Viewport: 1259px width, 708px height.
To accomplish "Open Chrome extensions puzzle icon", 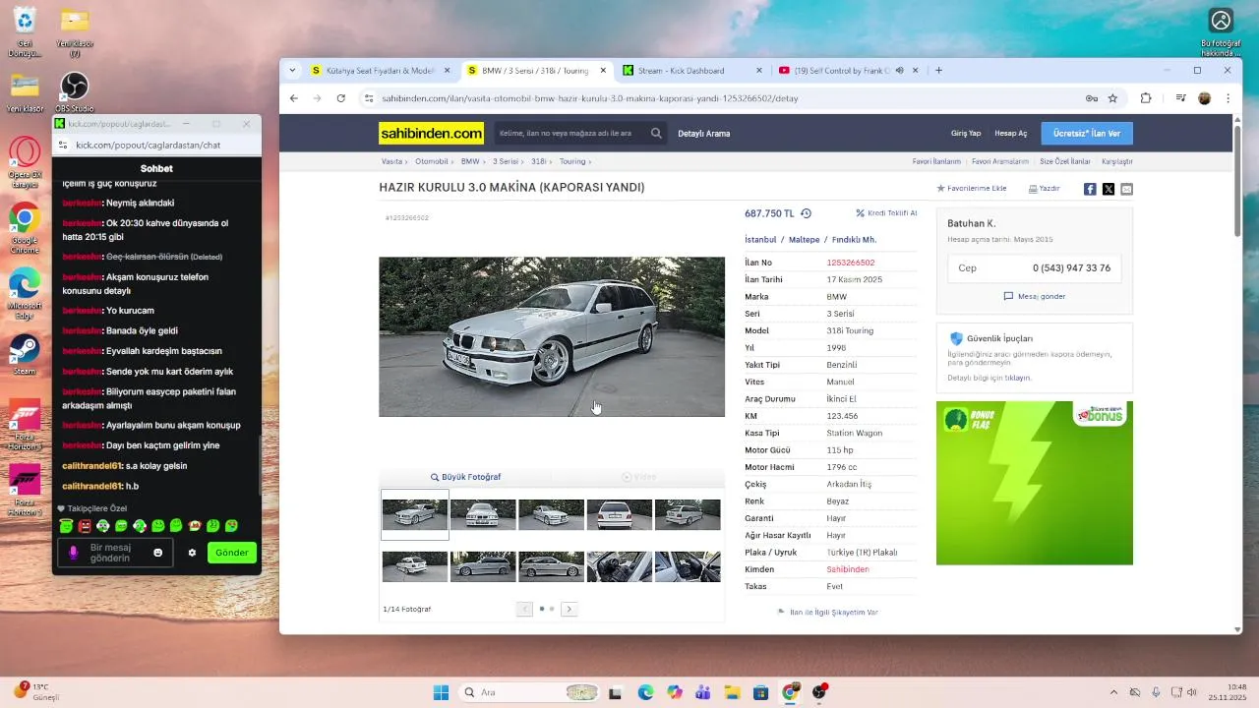I will (x=1146, y=98).
